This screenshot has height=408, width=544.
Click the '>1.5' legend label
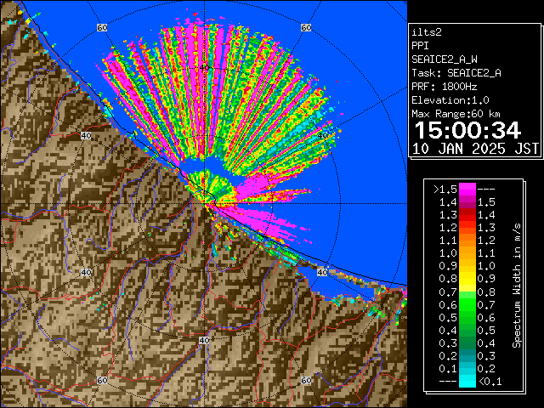click(445, 190)
